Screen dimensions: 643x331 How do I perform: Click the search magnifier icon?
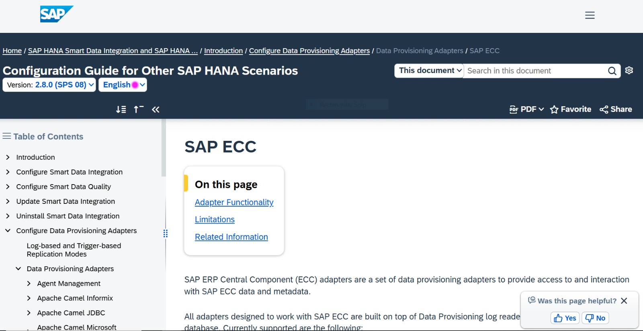tap(612, 71)
